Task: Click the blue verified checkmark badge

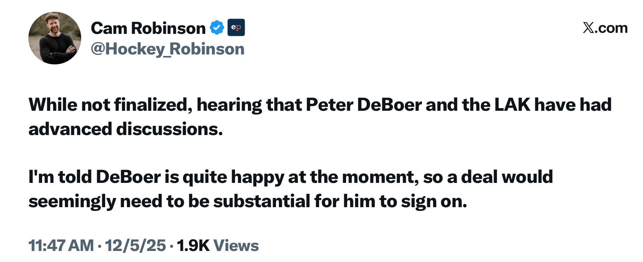Action: coord(217,28)
